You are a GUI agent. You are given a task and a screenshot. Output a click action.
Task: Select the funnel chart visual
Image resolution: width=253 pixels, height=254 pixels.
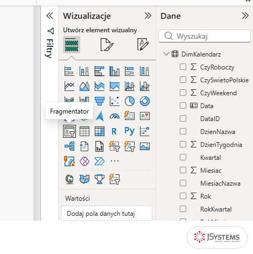click(100, 101)
